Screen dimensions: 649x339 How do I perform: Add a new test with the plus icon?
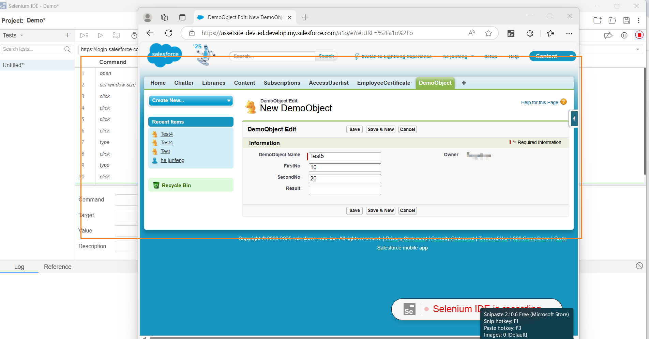(67, 35)
